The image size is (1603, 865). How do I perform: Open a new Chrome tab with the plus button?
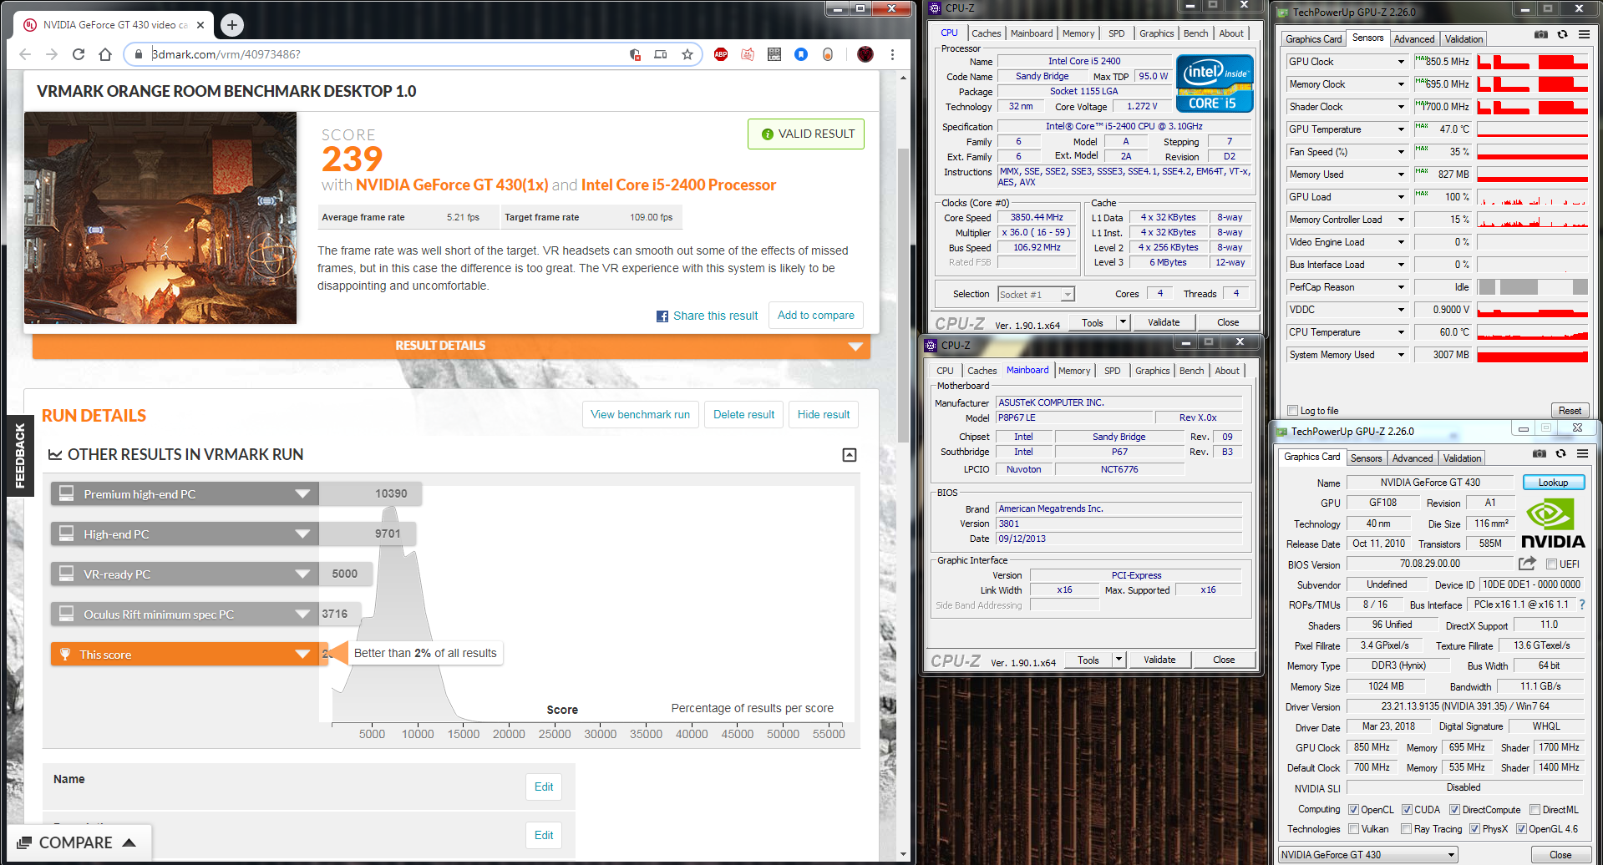coord(232,25)
